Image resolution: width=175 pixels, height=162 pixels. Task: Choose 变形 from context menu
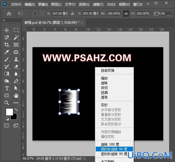click(115, 105)
